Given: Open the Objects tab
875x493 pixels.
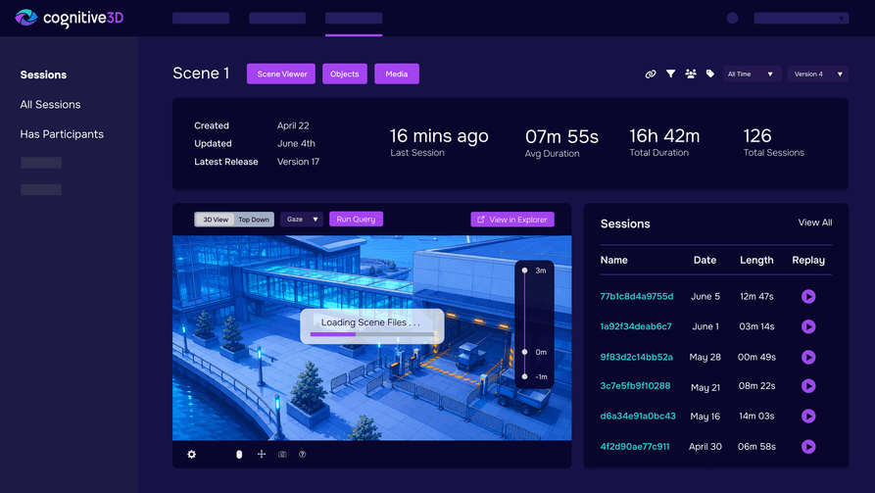Looking at the screenshot, I should (344, 74).
